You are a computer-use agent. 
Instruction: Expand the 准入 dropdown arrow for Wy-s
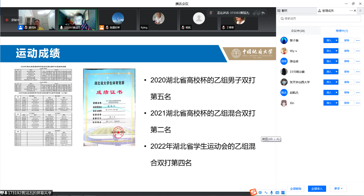pos(336,51)
